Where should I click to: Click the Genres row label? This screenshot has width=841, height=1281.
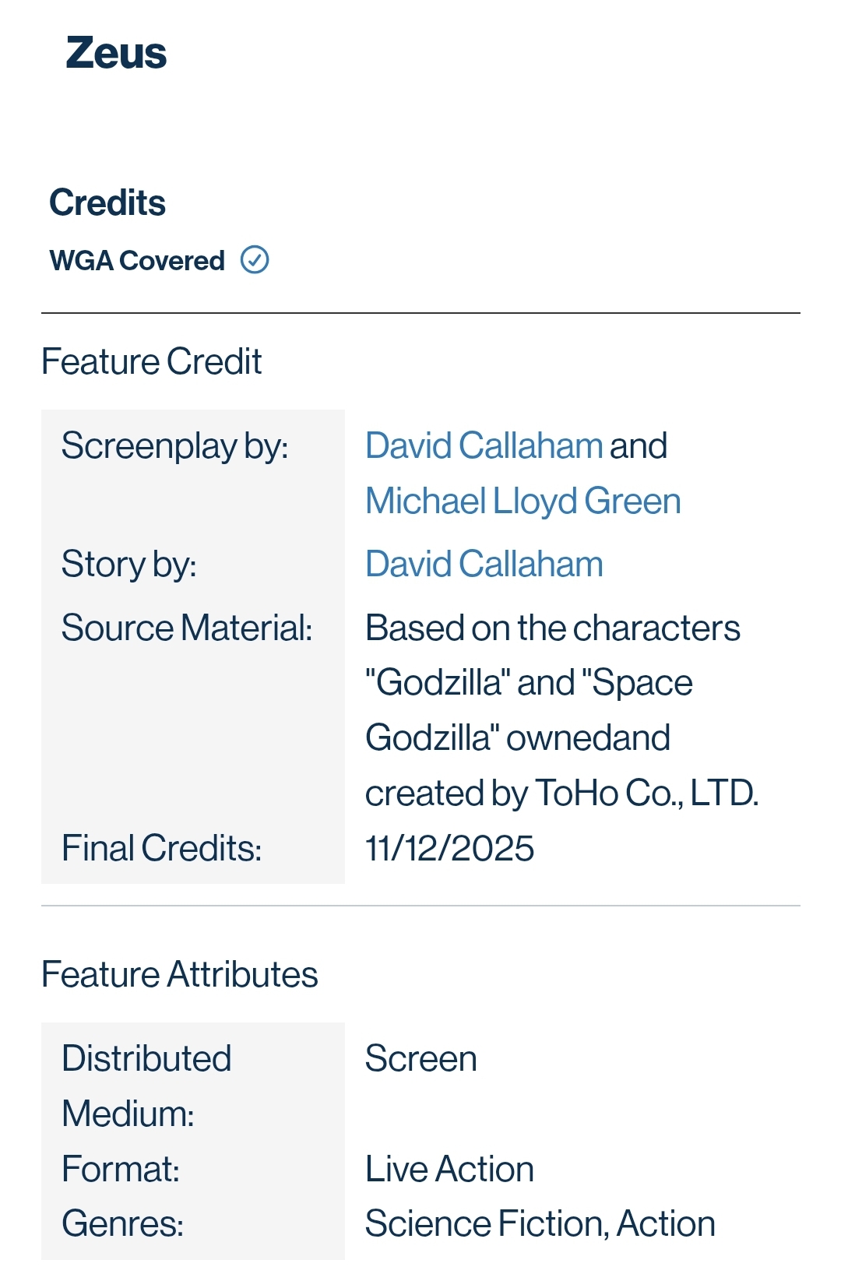(x=121, y=1224)
